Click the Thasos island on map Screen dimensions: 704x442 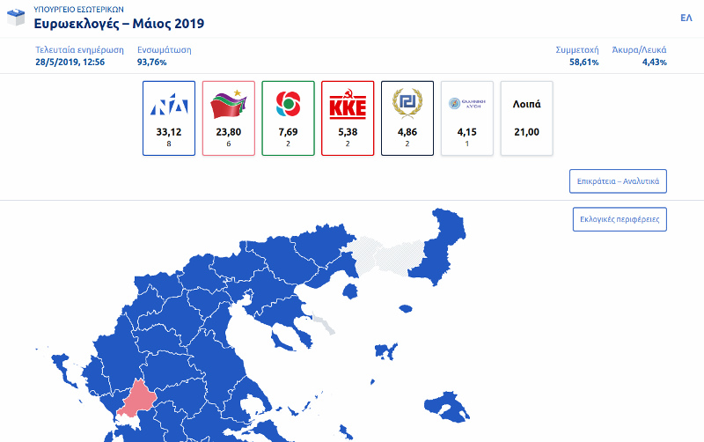350,291
